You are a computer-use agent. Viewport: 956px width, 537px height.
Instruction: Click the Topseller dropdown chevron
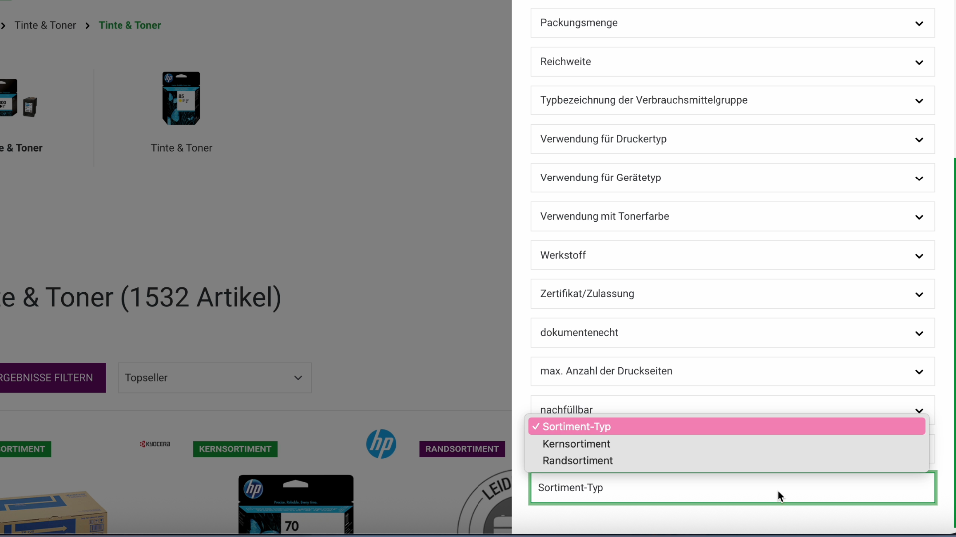click(298, 378)
